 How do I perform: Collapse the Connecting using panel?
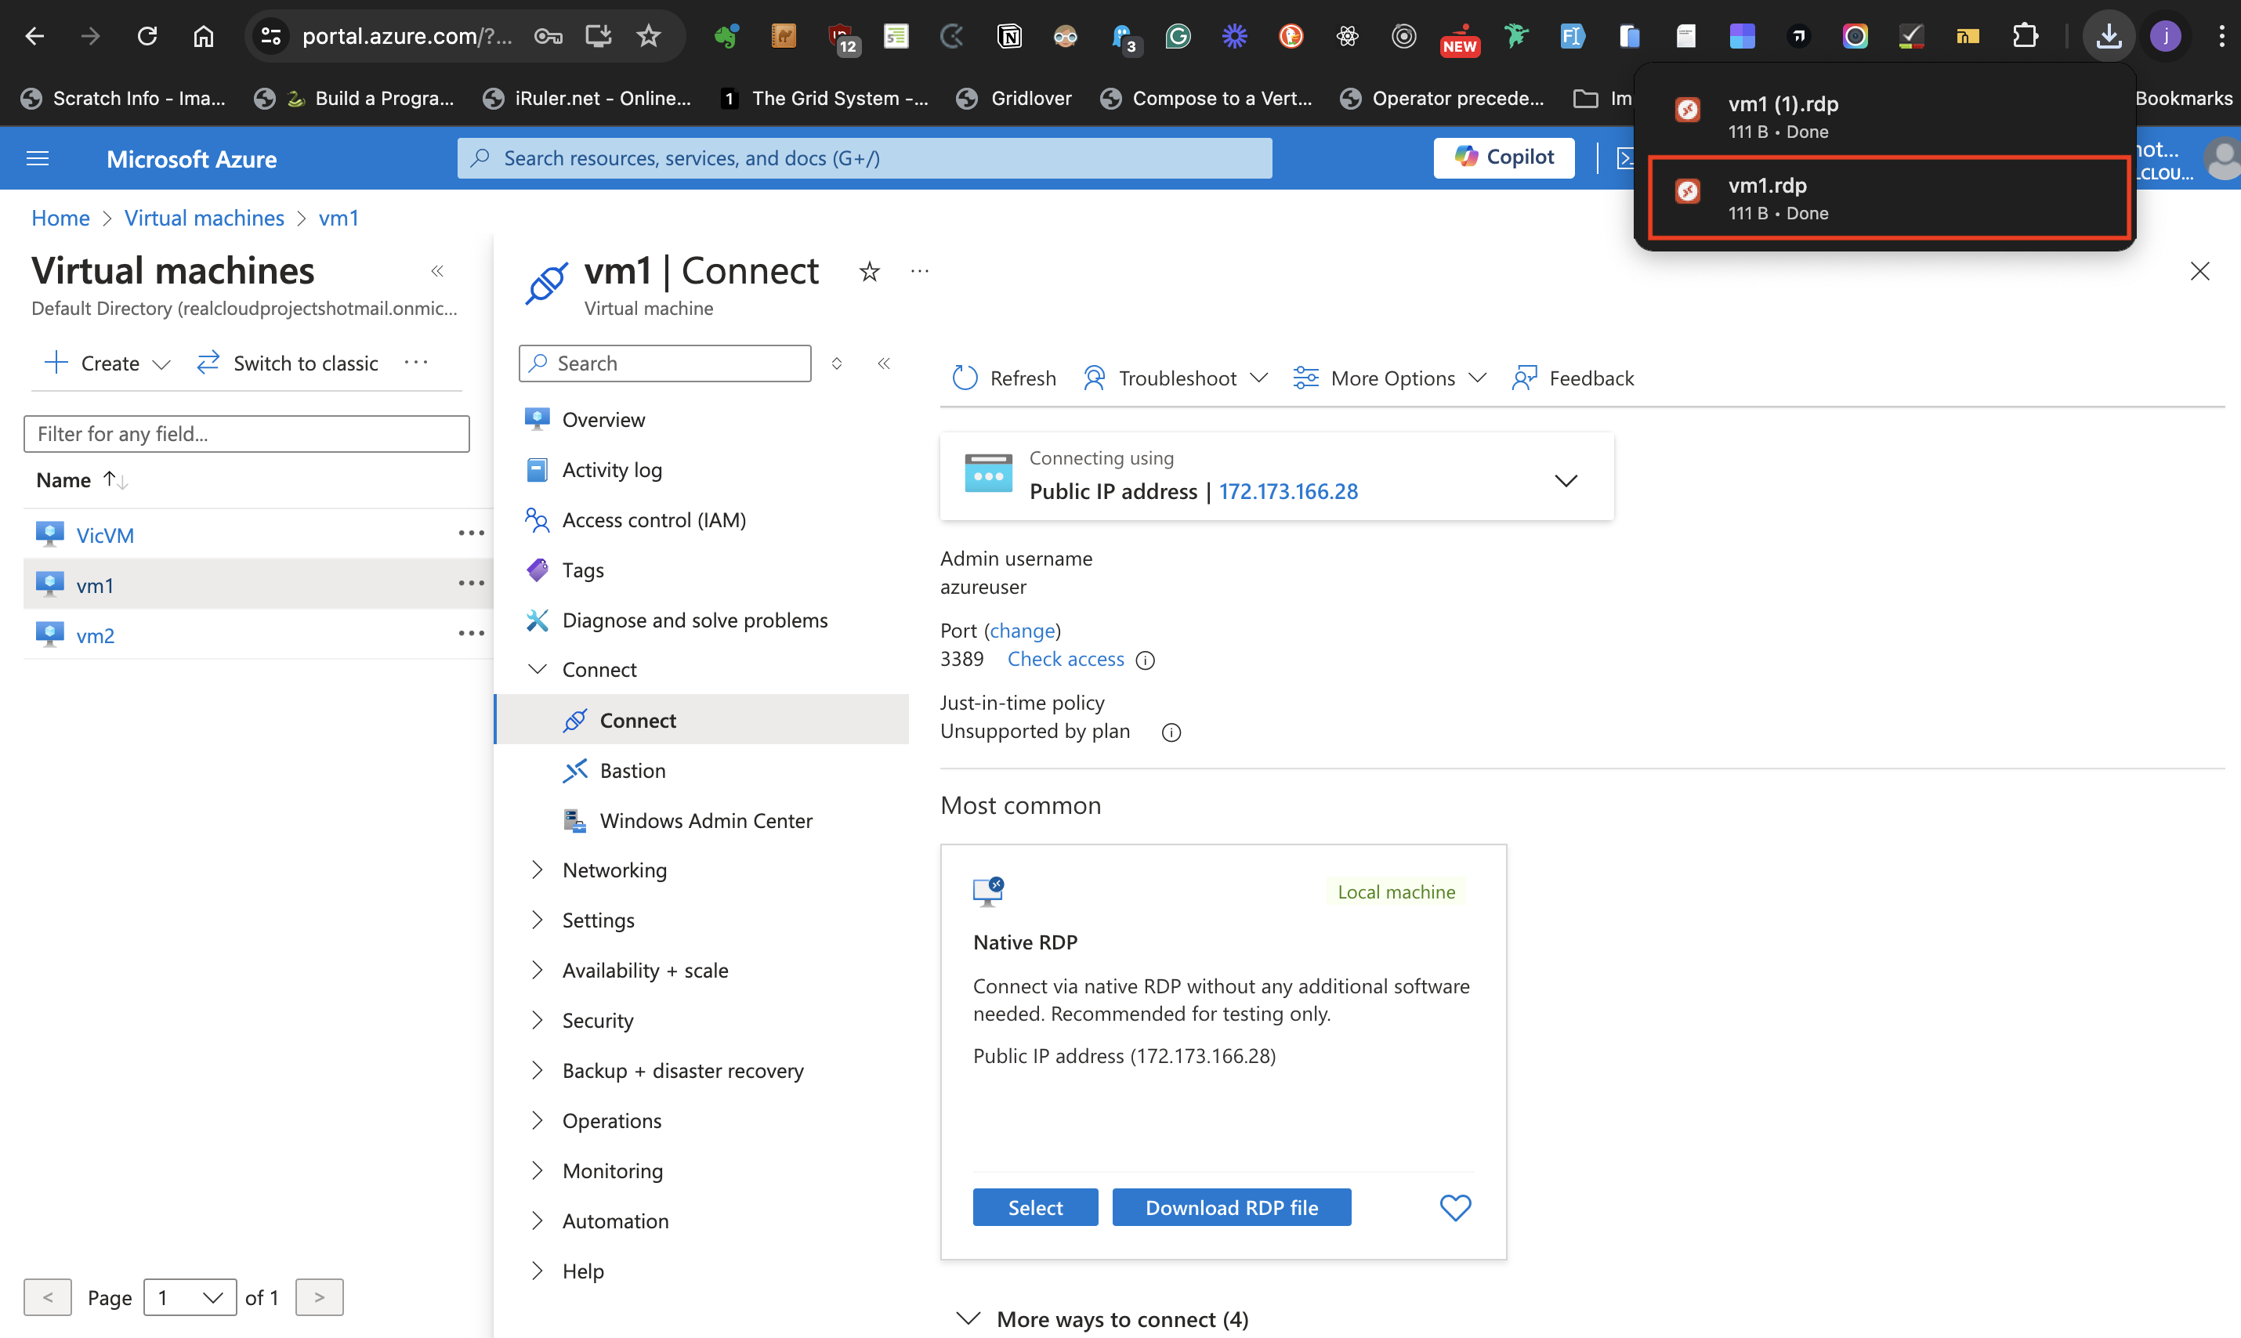click(1566, 479)
